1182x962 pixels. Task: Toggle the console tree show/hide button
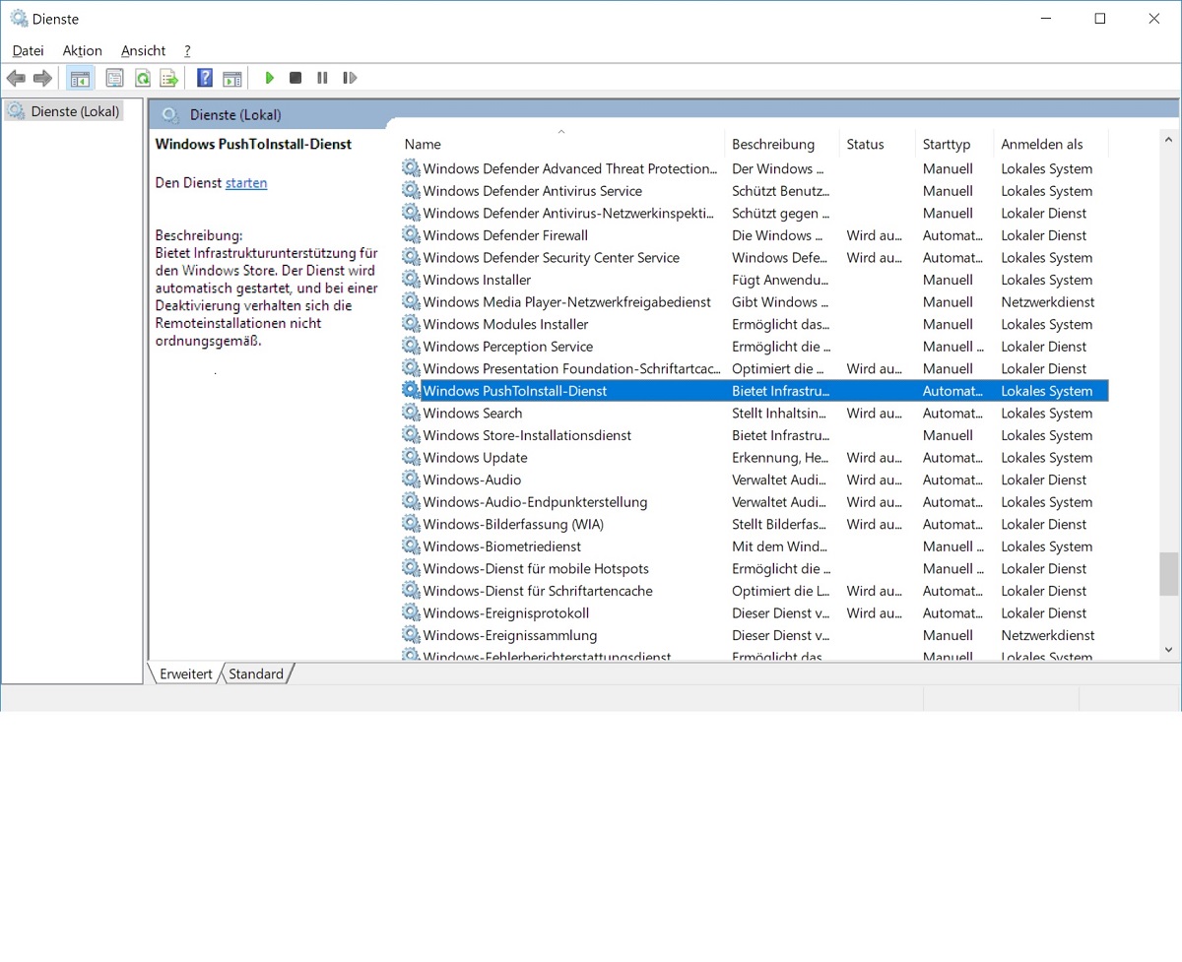[x=80, y=78]
